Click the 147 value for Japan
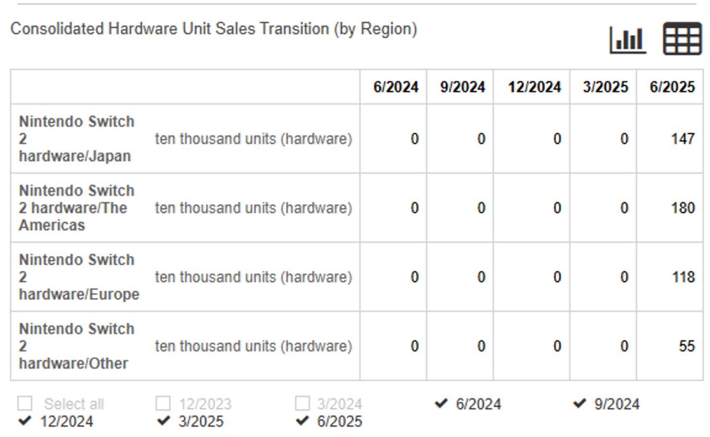Screen dimensions: 710x437 [682, 139]
